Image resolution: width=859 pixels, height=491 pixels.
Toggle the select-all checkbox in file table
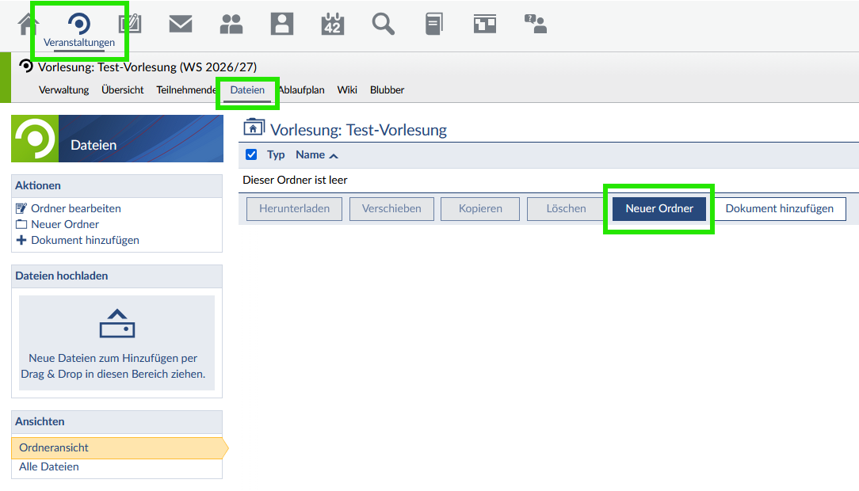pyautogui.click(x=252, y=155)
